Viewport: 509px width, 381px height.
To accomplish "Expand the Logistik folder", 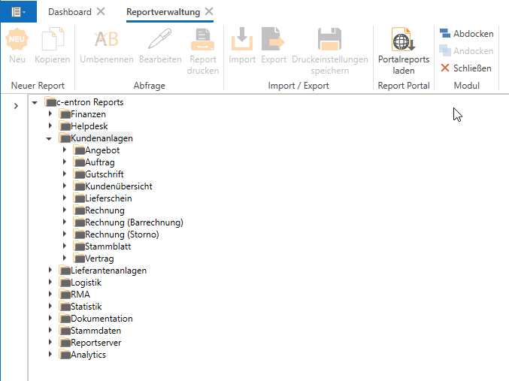I will 50,282.
